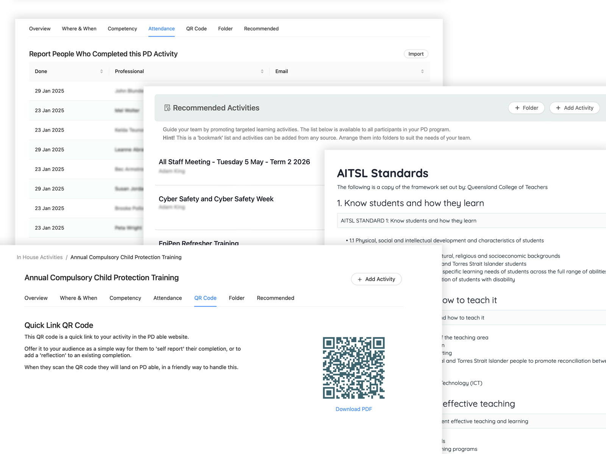
Task: Click Quick Link QR Code heading
Action: (59, 325)
